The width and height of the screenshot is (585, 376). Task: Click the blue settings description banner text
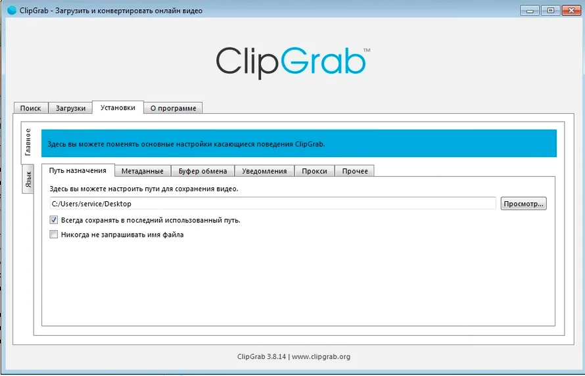tap(186, 144)
